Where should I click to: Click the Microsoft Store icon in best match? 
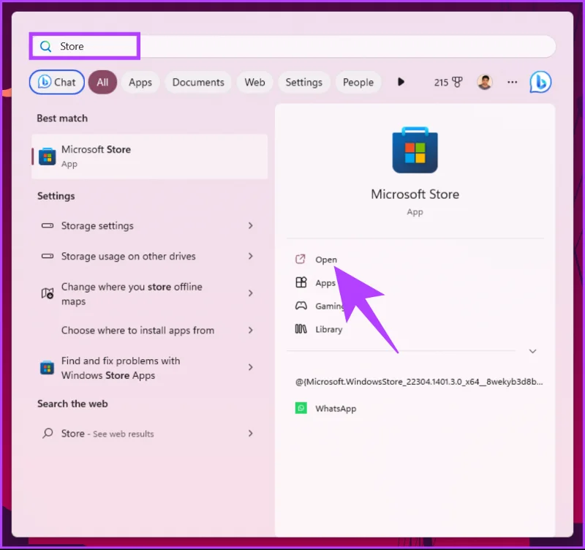pyautogui.click(x=48, y=157)
